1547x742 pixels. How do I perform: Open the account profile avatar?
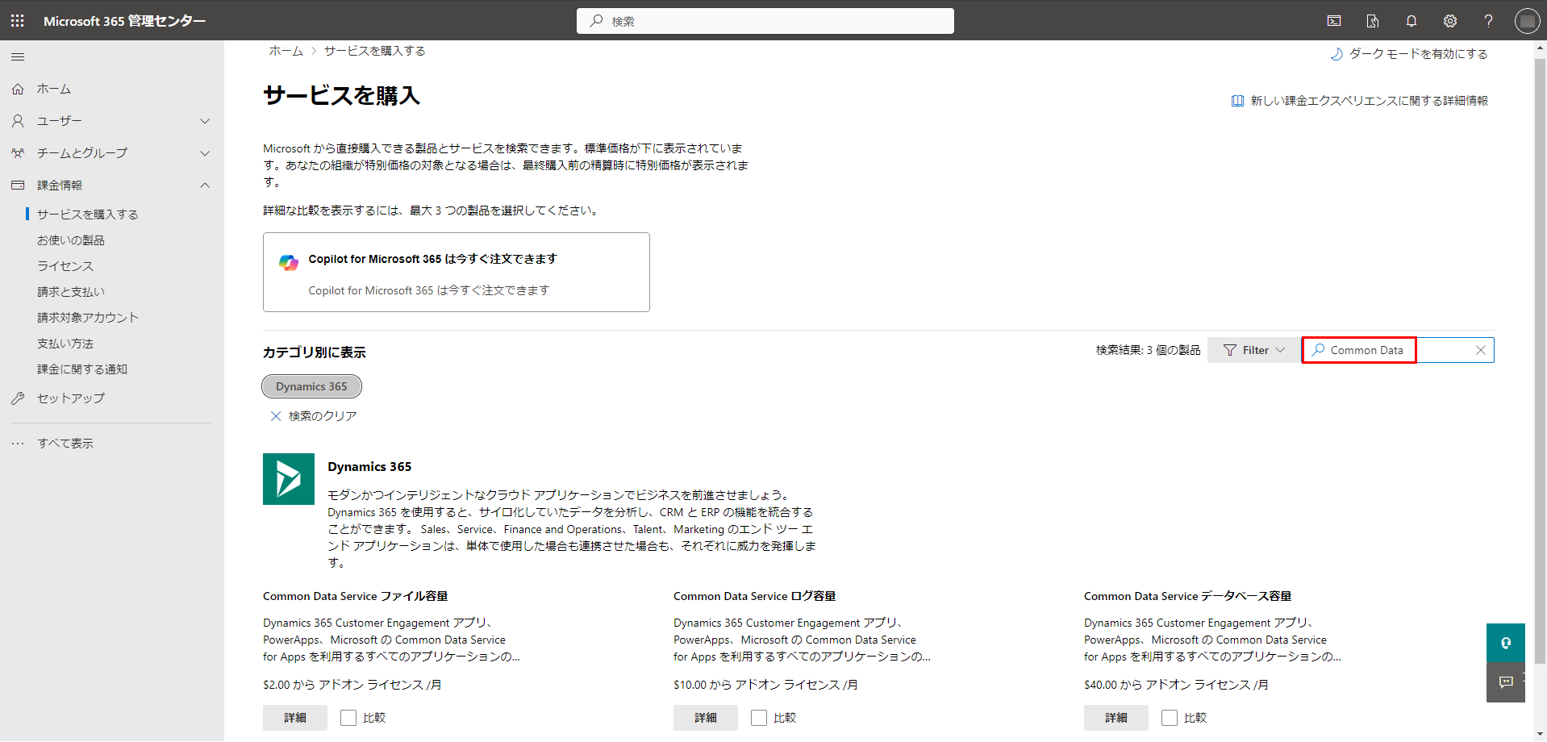tap(1527, 21)
